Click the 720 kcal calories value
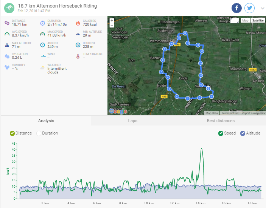 (x=90, y=24)
